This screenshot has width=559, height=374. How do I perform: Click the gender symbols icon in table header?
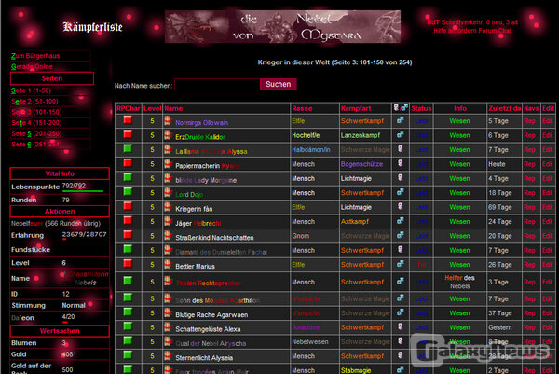pyautogui.click(x=400, y=107)
